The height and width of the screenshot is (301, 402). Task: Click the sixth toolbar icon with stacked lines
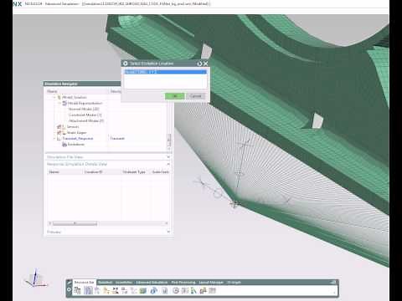click(x=125, y=291)
